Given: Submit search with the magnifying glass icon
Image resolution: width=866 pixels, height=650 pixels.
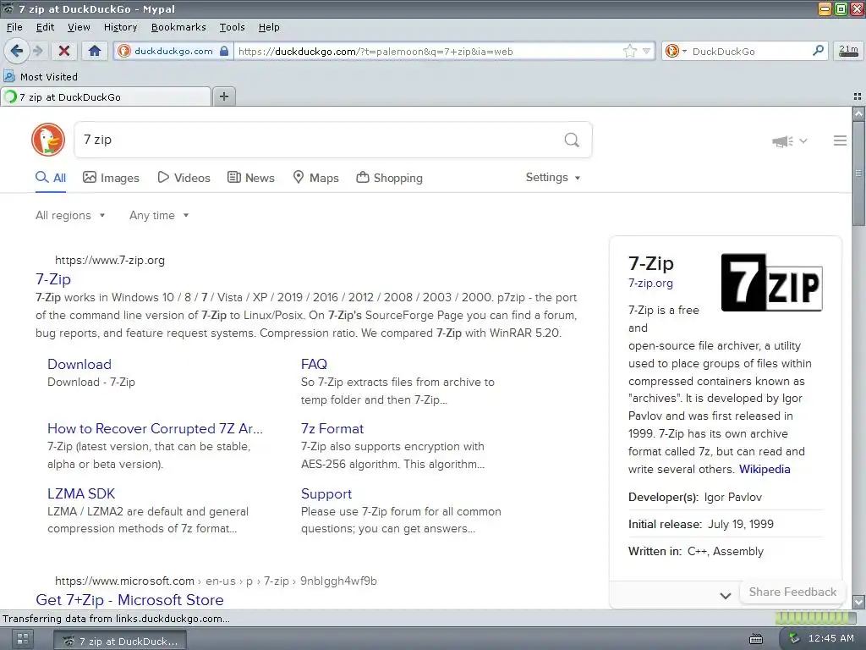Looking at the screenshot, I should 572,140.
